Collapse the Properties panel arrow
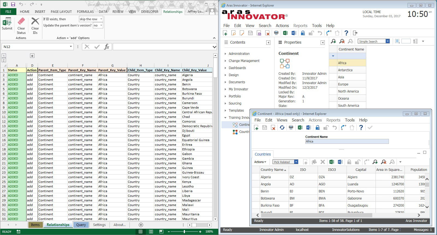This screenshot has height=235, width=437. [x=323, y=43]
